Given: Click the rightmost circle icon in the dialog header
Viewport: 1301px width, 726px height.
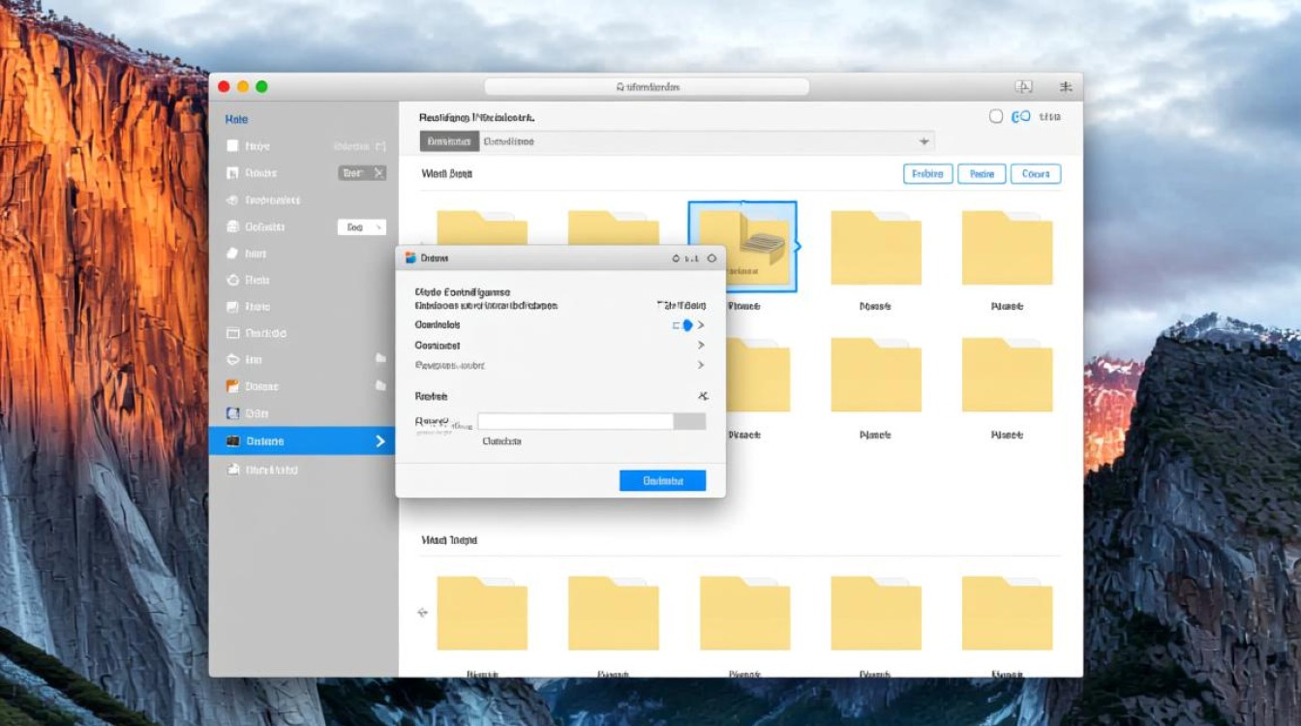Looking at the screenshot, I should tap(711, 258).
